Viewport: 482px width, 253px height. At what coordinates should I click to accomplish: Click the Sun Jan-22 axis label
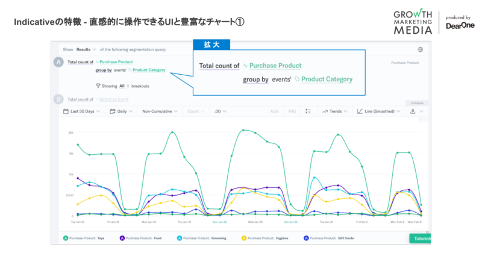220,222
